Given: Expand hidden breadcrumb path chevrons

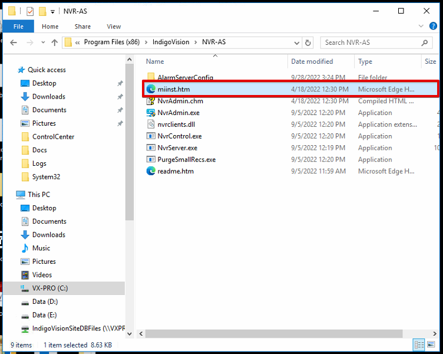Looking at the screenshot, I should tap(77, 42).
